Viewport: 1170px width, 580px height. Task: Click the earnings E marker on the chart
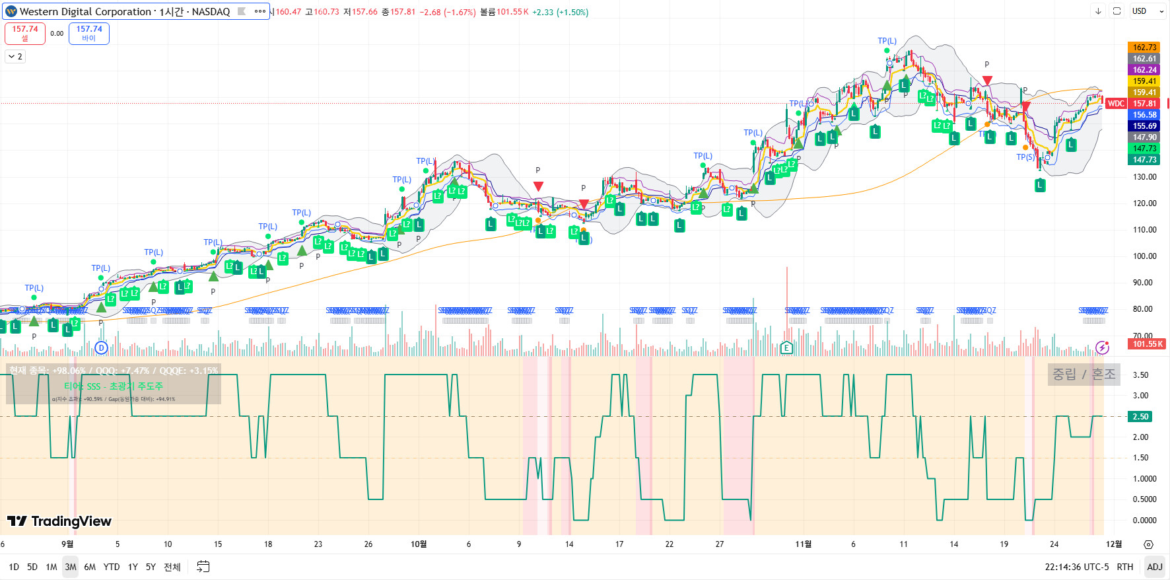(786, 347)
